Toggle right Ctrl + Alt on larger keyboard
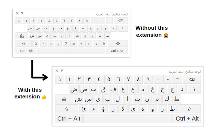This screenshot has height=135, width=216. click(x=187, y=119)
